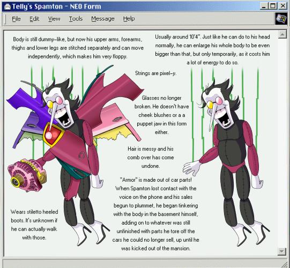Click the vertical scrollbar track
This screenshot has height=268, width=290.
click(x=282, y=143)
